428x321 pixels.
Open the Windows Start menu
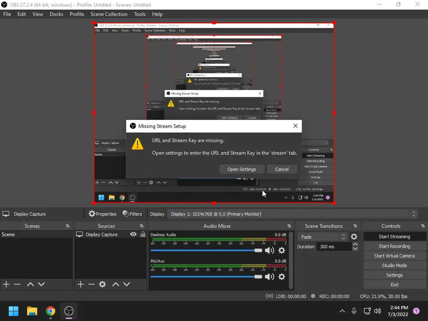point(13,311)
